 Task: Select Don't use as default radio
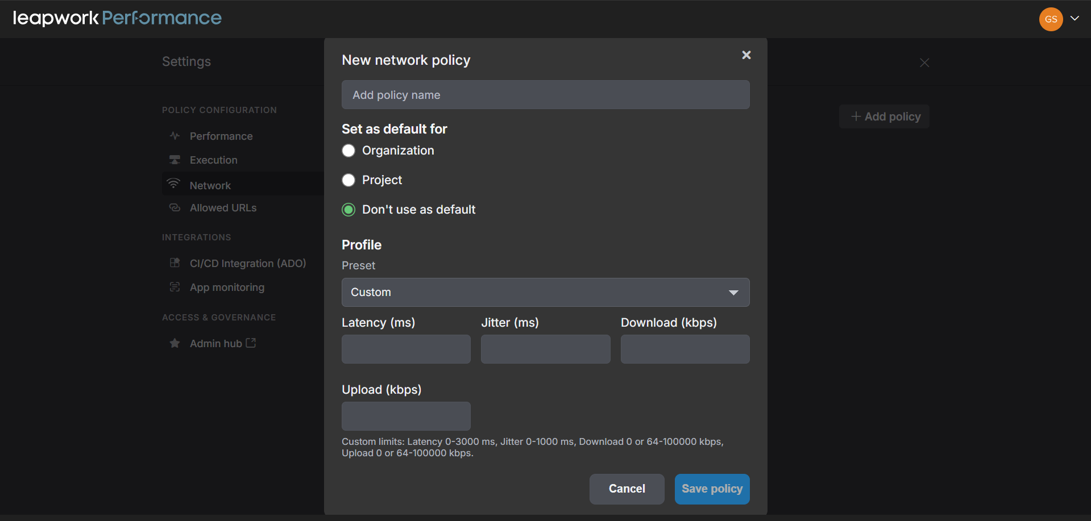(349, 210)
